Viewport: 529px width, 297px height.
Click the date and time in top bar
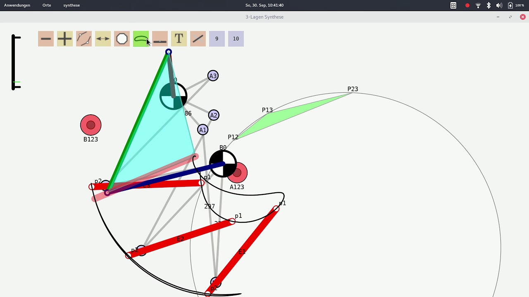click(x=264, y=5)
